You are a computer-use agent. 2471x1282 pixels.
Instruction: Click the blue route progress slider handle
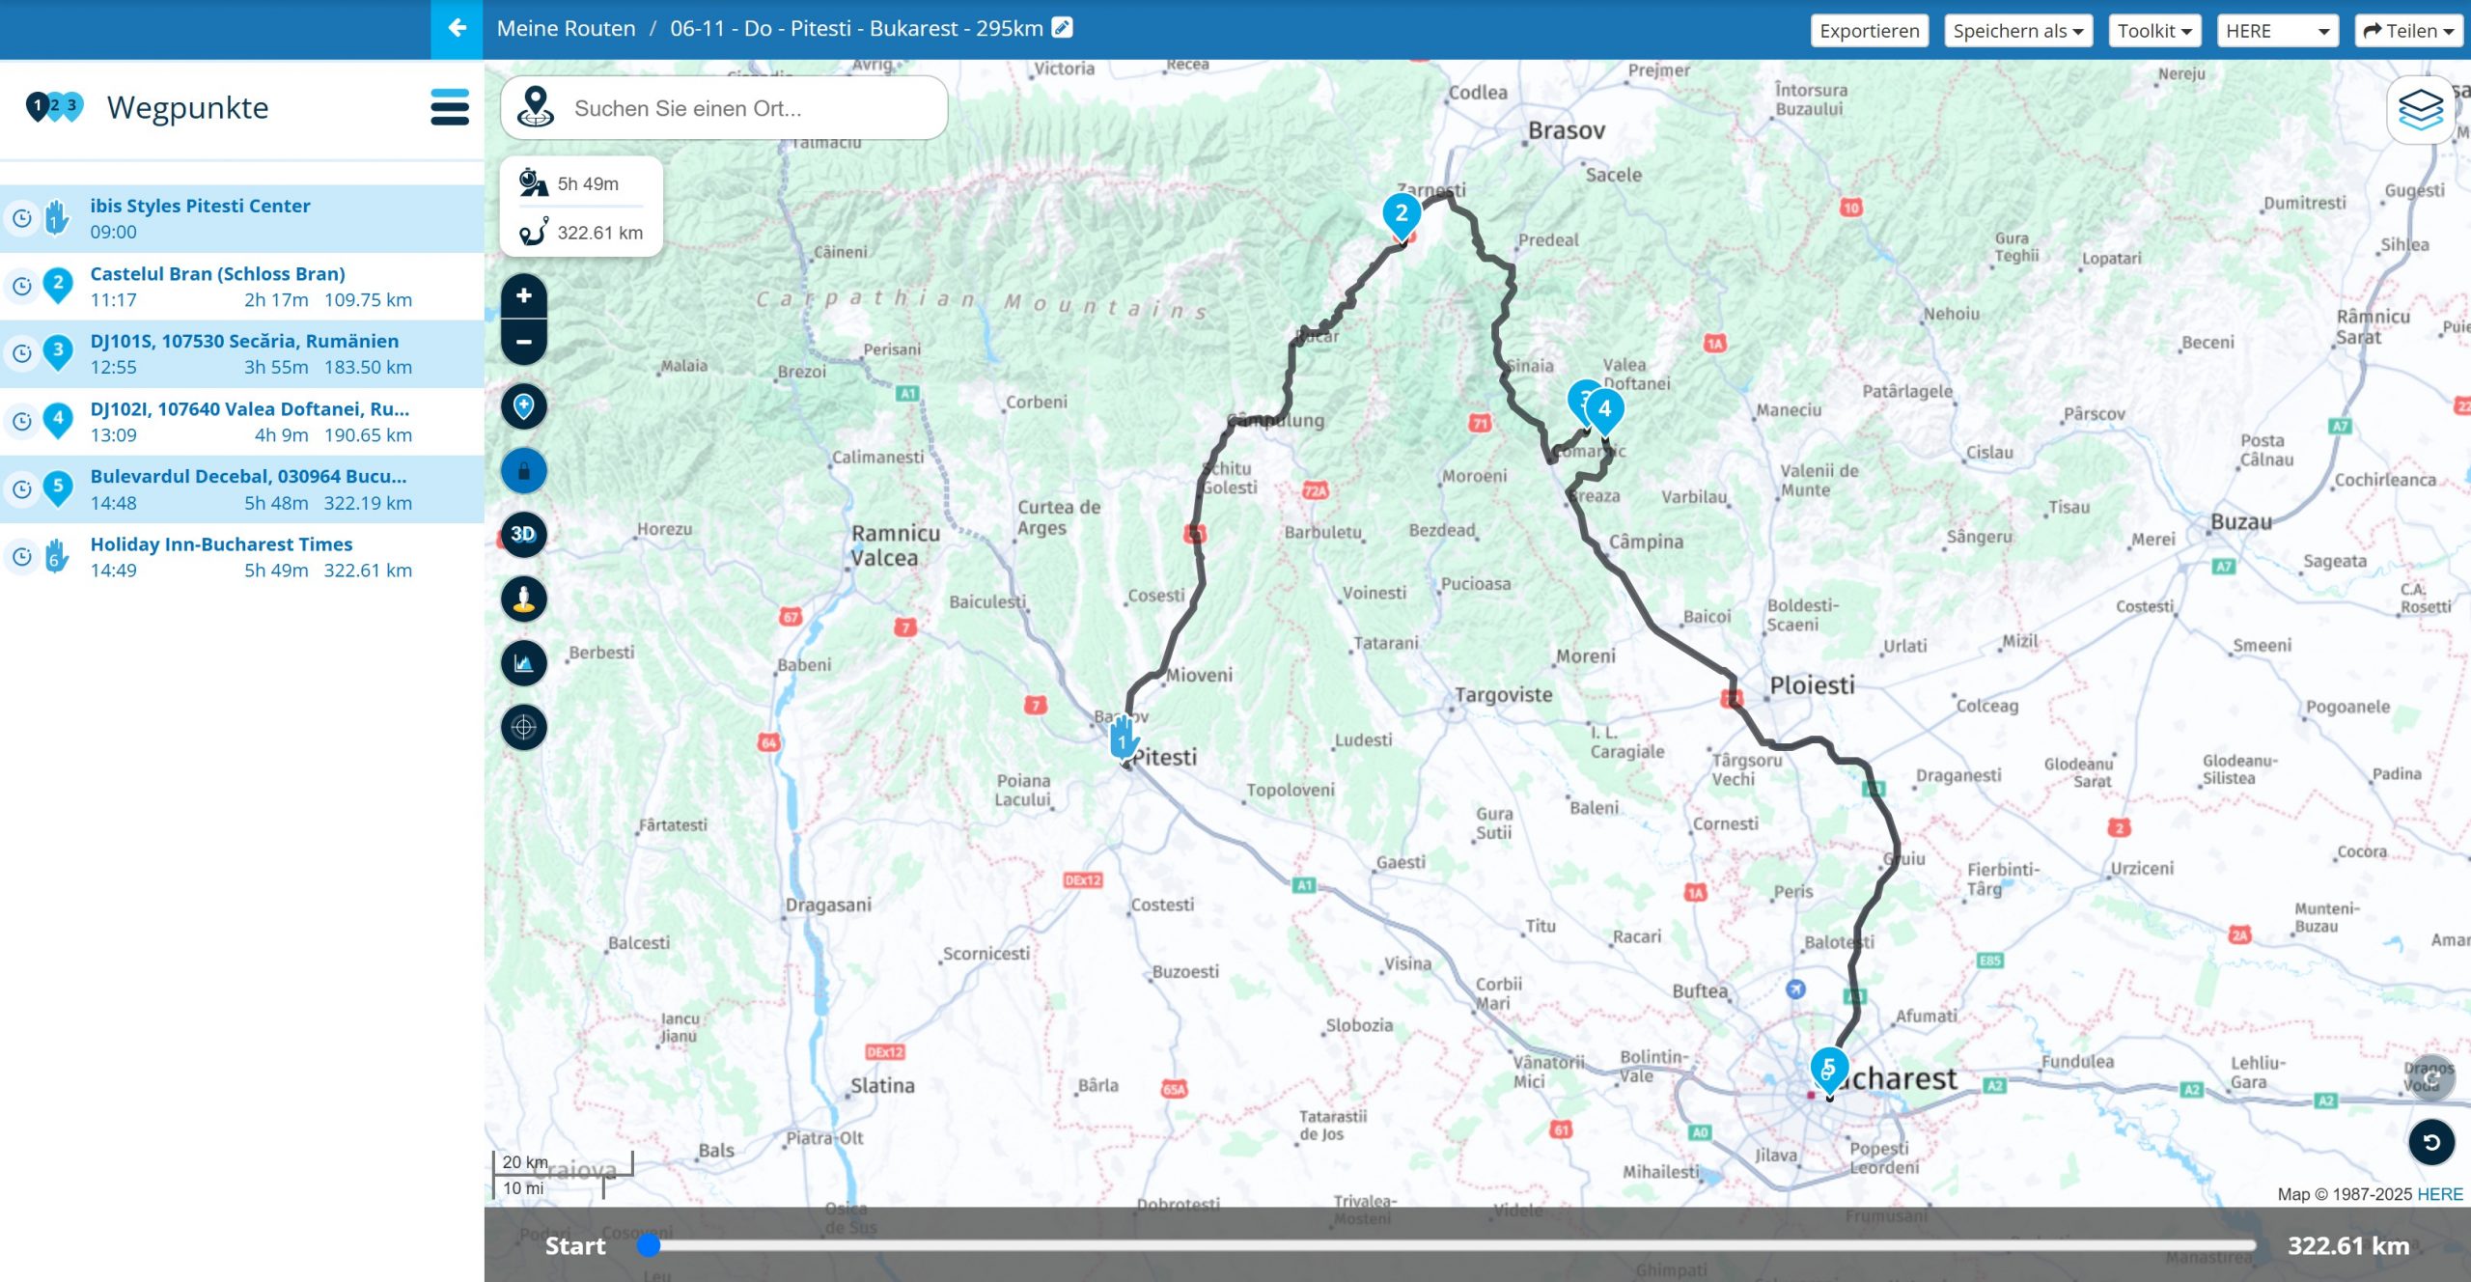(x=649, y=1245)
